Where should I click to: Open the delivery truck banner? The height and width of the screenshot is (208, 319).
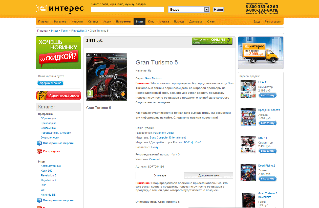tap(261, 53)
